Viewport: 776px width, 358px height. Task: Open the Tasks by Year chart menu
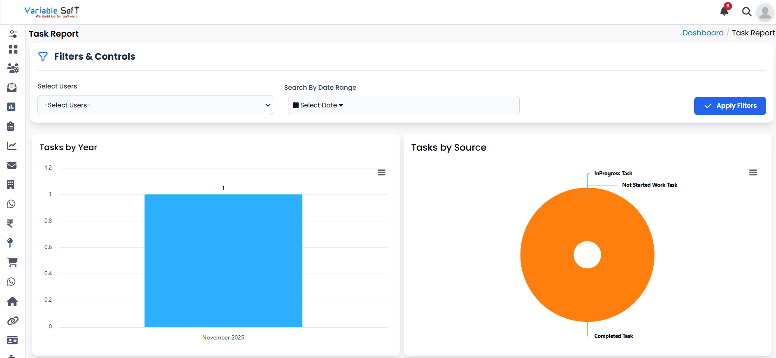pos(381,172)
